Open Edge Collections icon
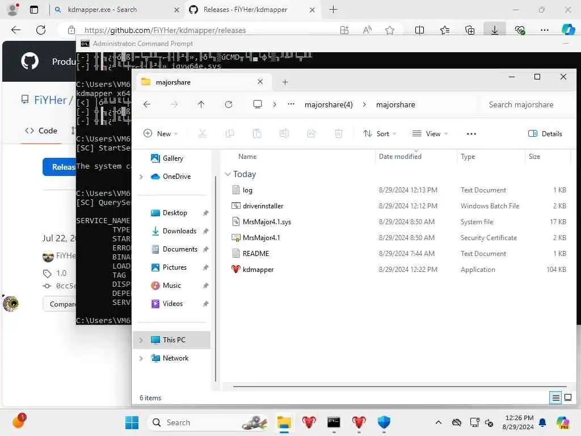The width and height of the screenshot is (581, 436). point(469,30)
